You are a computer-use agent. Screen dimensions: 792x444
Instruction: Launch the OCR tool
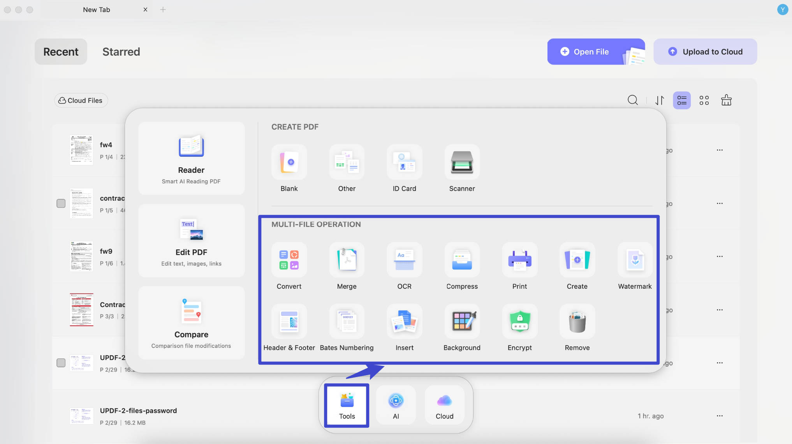pos(404,260)
